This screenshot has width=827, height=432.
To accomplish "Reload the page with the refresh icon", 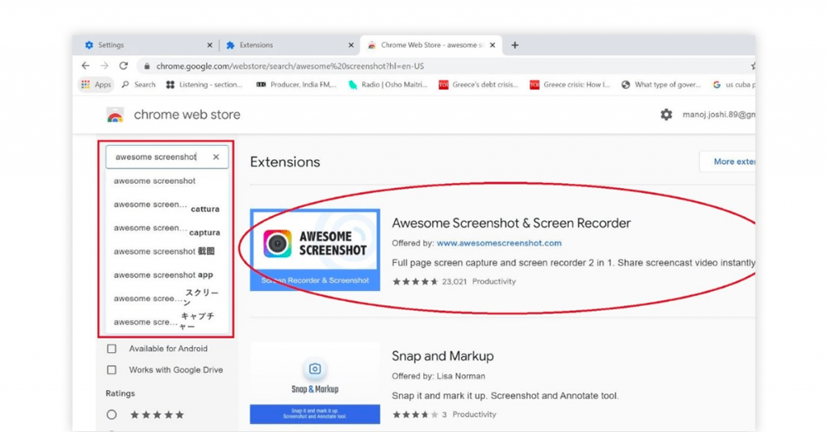I will click(124, 66).
